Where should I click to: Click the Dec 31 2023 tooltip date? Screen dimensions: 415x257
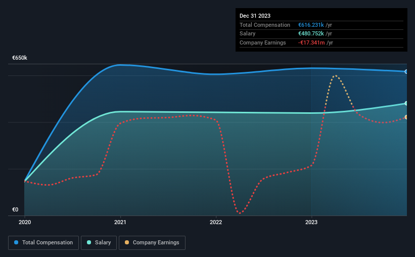point(255,16)
